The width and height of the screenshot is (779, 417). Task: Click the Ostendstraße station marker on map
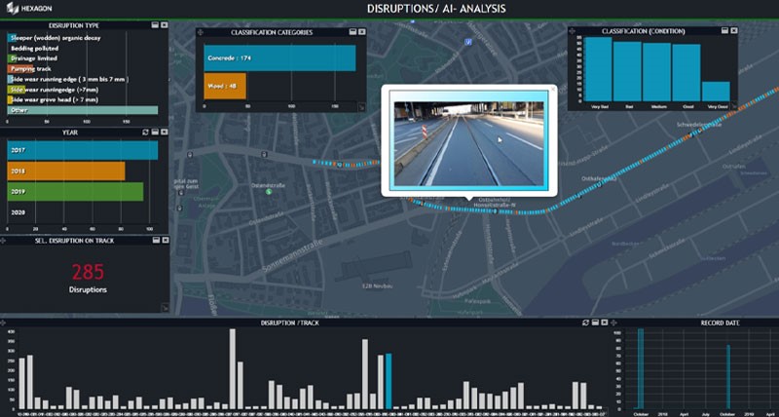tap(269, 191)
